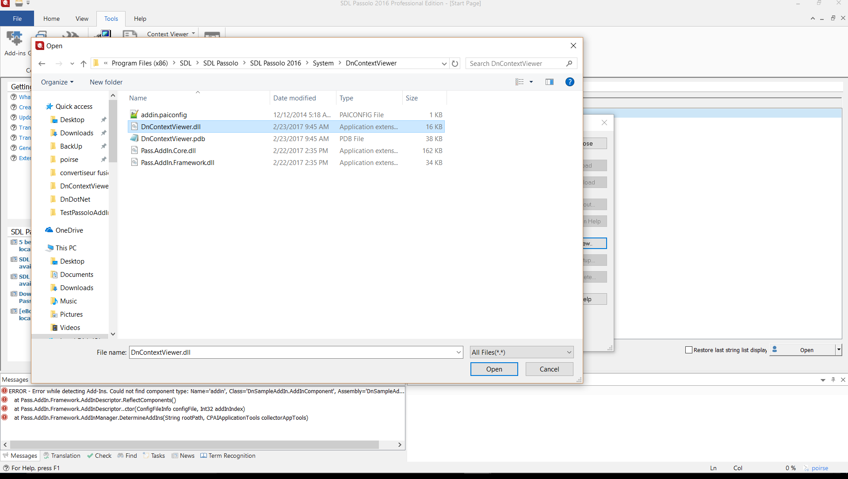Open Music folder under This PC
848x479 pixels.
pos(68,301)
